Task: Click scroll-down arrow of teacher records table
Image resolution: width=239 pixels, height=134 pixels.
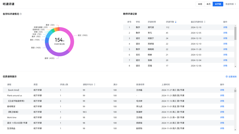Action: click(235, 66)
